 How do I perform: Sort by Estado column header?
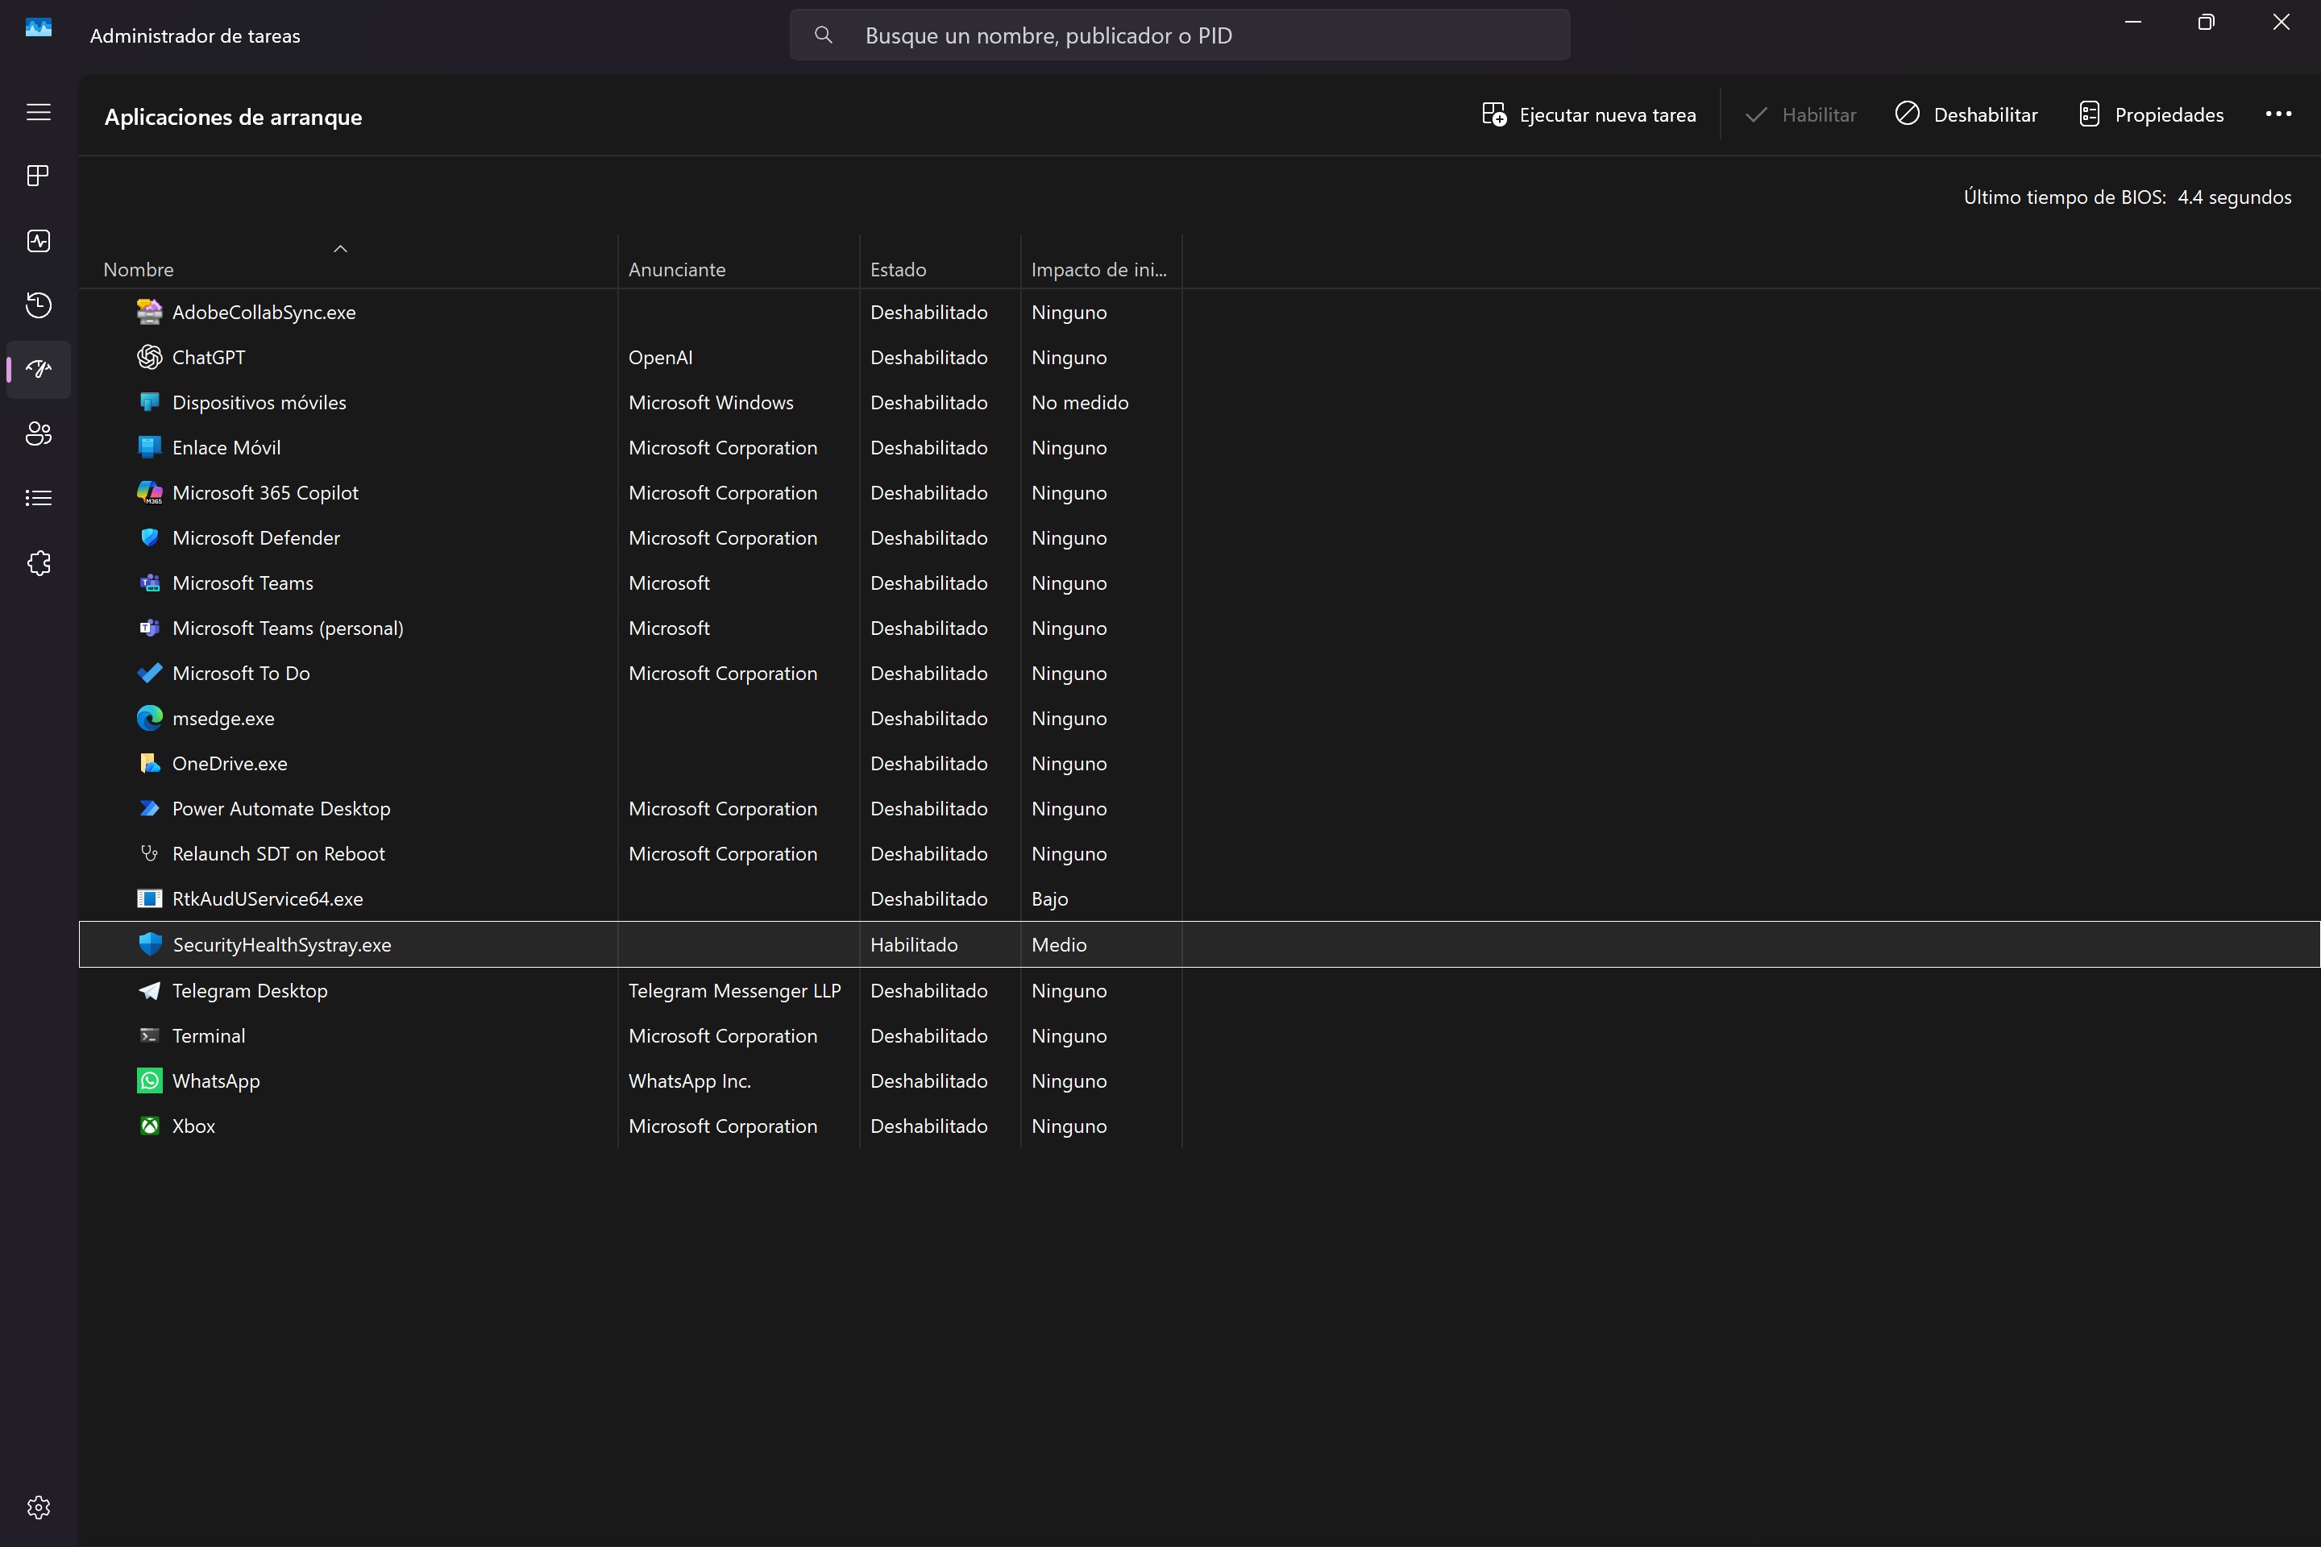tap(940, 260)
